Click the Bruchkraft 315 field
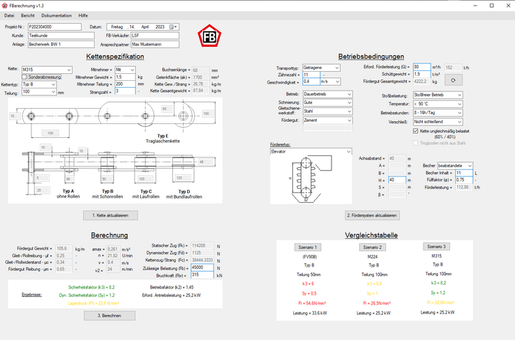Screen dimensions: 515x340 point(202,275)
